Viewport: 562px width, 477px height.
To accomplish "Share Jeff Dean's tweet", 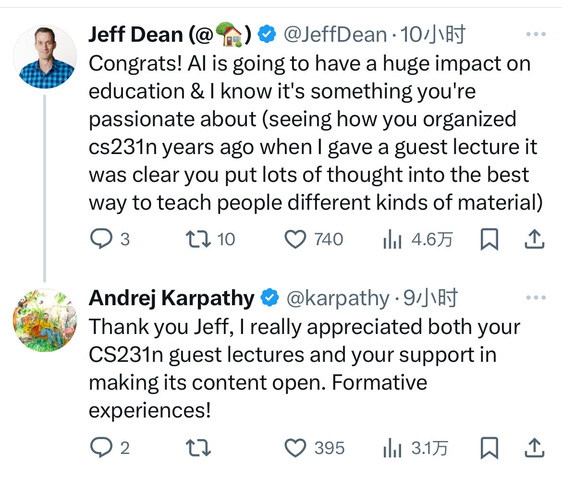I will click(534, 239).
